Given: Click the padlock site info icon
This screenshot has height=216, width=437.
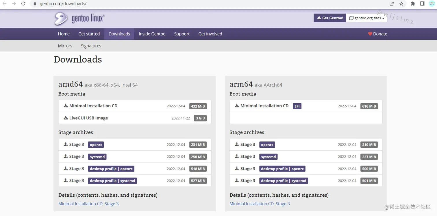Looking at the screenshot, I should pos(35,4).
